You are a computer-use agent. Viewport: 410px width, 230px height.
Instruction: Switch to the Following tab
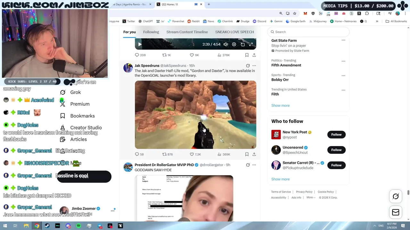point(151,32)
